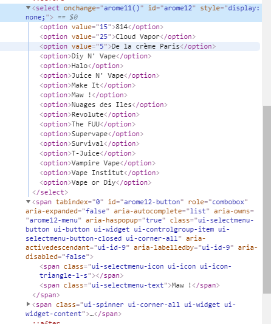Viewport: 271px width, 324px height.
Task: Select the Cloud Vapor option line
Action: click(x=117, y=36)
